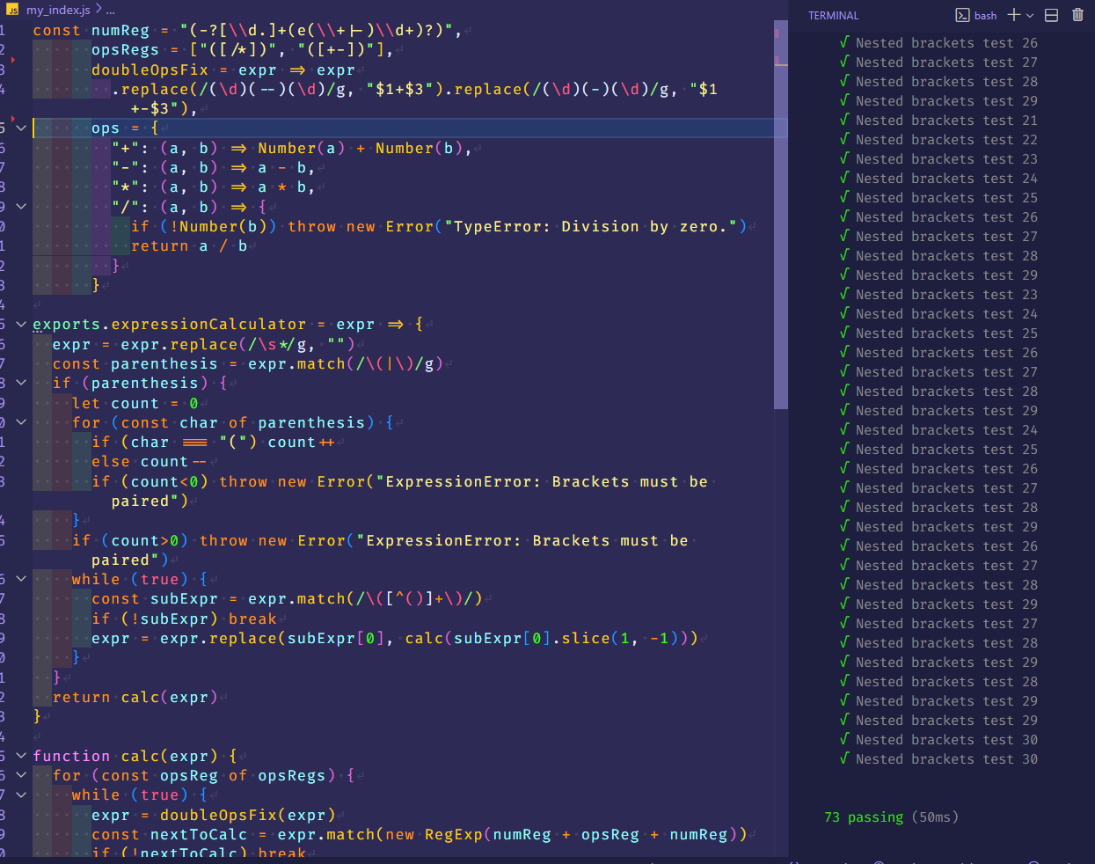Click the 'return calc(expr)' statement

135,698
